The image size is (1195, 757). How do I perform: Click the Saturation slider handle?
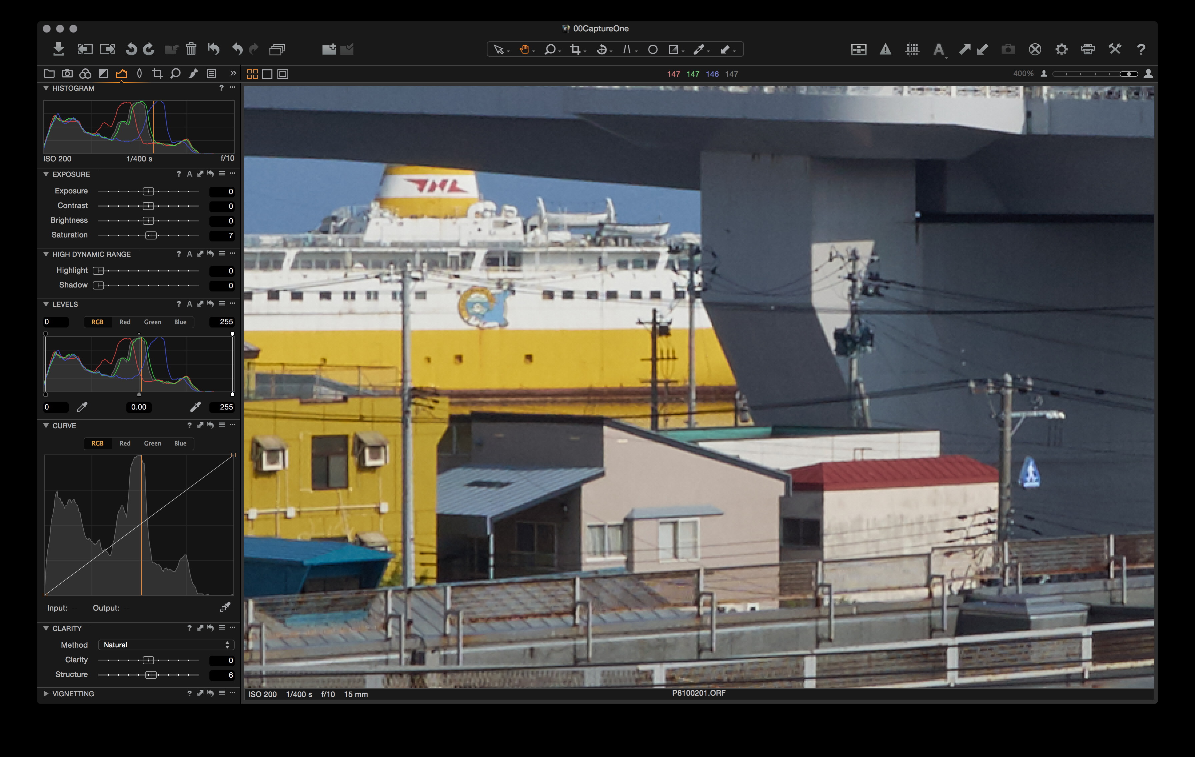[151, 235]
